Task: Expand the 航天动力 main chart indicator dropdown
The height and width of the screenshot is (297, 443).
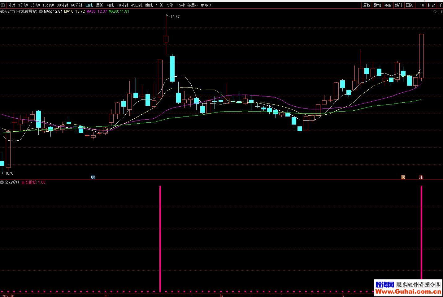Action: [41, 11]
